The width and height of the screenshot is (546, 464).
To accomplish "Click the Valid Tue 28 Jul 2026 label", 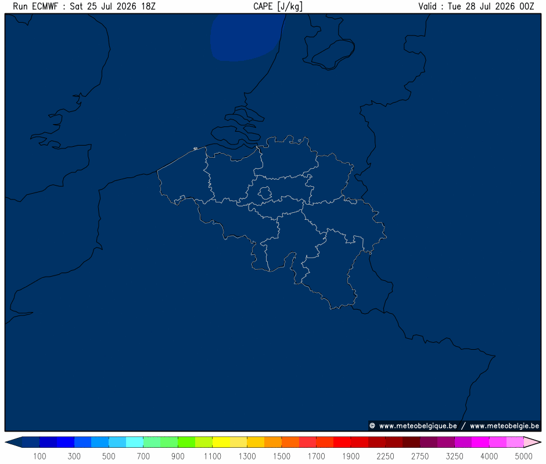I will 476,6.
